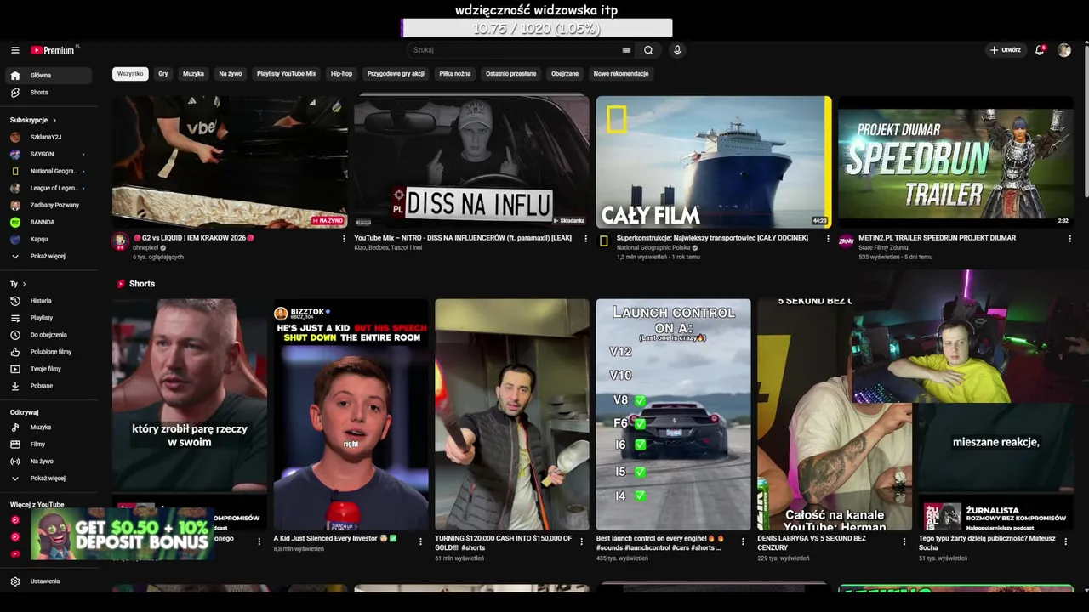Open options for Best launch control short
Viewport: 1089px width, 612px height.
743,541
